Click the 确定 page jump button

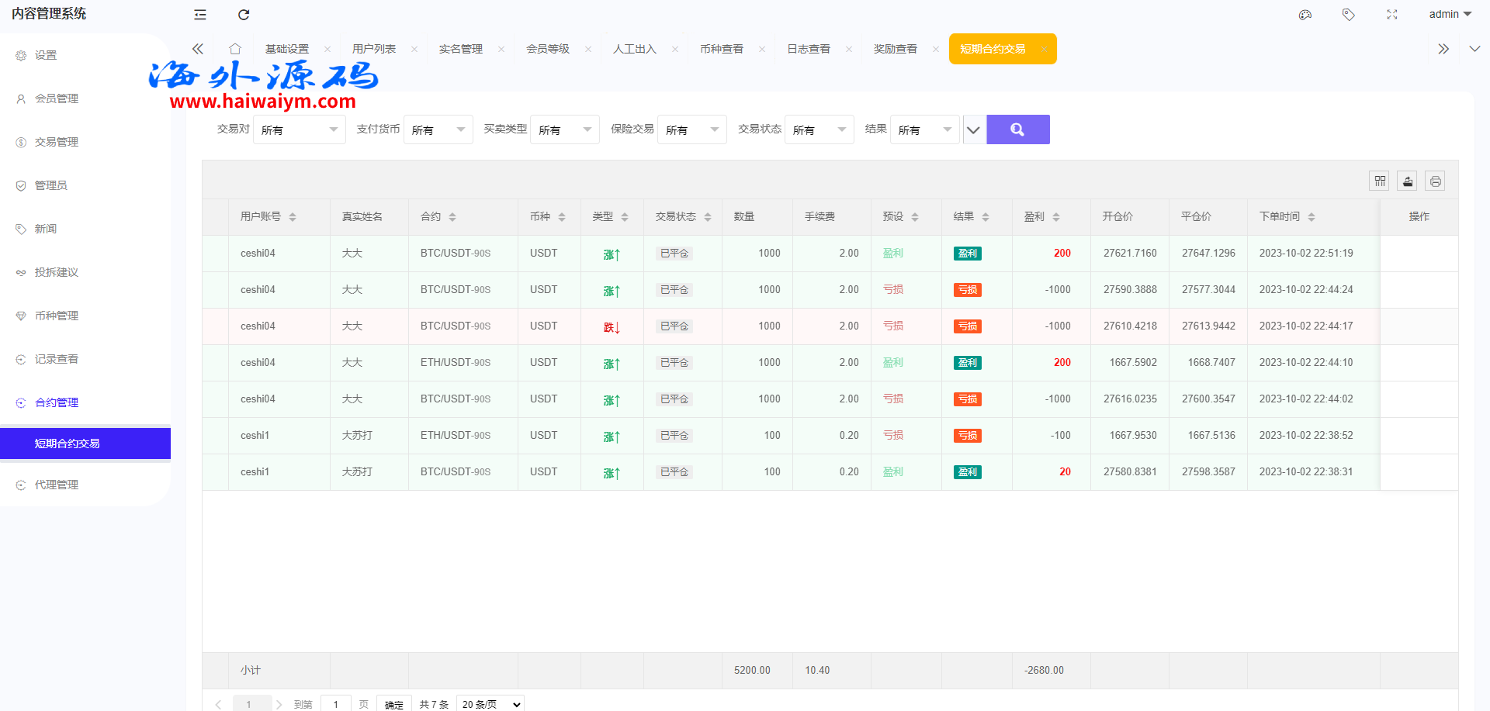[x=393, y=703]
